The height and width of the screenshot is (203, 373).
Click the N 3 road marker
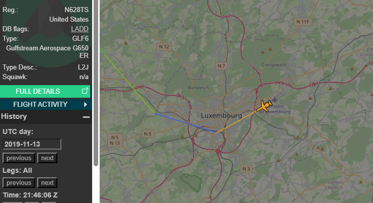(246, 169)
